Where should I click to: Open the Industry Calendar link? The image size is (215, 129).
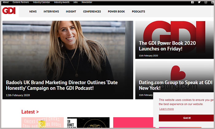(x=41, y=2)
